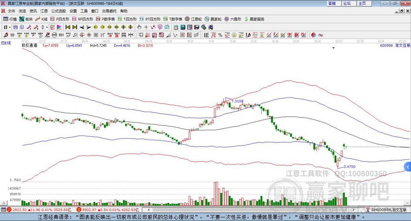Select the crosshair cursor tool
Image resolution: width=411 pixels, height=221 pixels.
(x=146, y=27)
